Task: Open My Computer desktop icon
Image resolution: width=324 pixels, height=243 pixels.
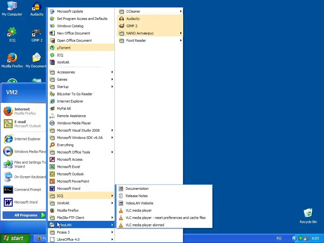Action: 12,9
